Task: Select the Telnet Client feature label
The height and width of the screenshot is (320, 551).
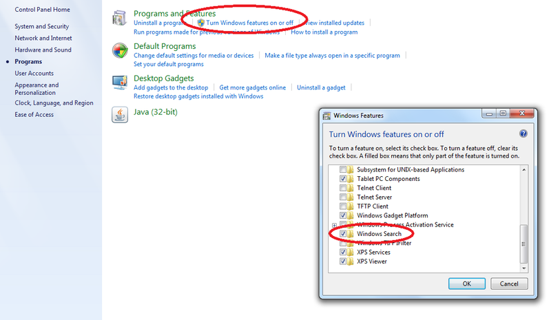Action: point(374,188)
